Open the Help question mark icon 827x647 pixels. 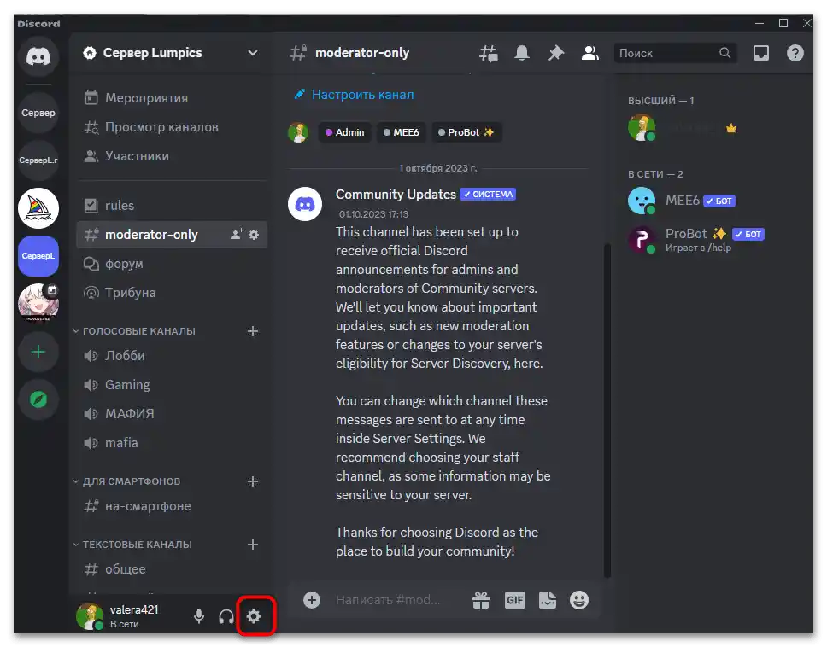(x=795, y=53)
